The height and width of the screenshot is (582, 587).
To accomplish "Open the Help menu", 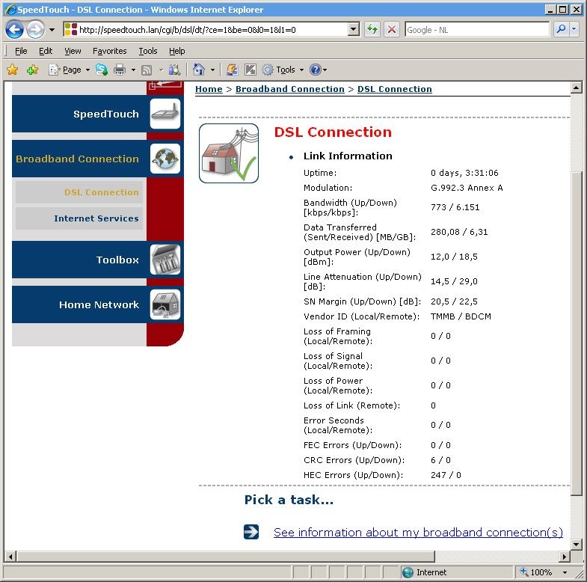I will pos(176,51).
